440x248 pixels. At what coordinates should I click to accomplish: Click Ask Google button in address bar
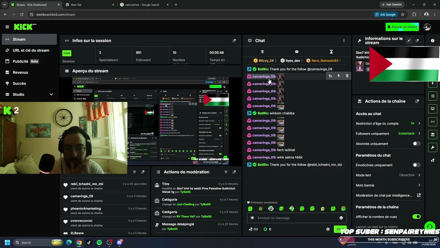385,14
